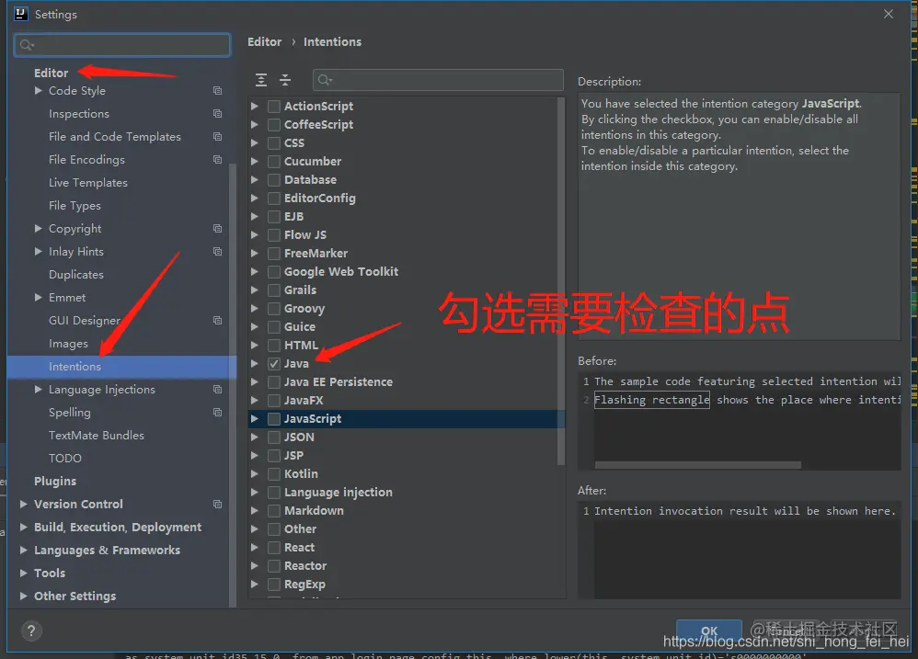The height and width of the screenshot is (659, 918).
Task: Click project-level icon next to File Encodings
Action: (218, 160)
